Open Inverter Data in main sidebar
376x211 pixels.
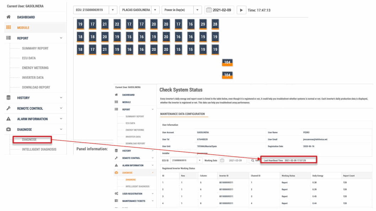pos(33,78)
